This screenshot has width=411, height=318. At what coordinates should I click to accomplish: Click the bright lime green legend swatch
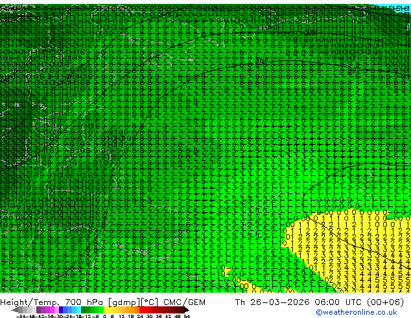(x=101, y=310)
